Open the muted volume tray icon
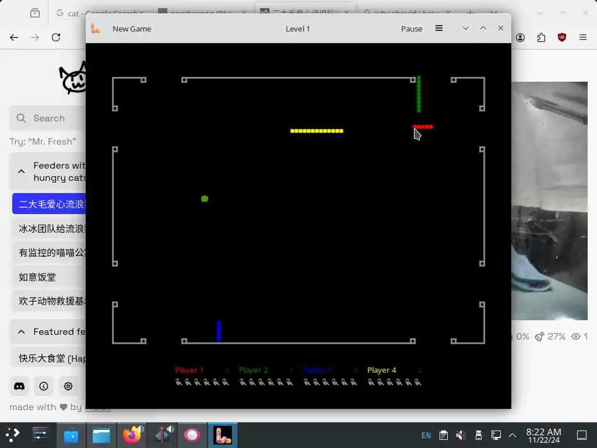 click(461, 435)
